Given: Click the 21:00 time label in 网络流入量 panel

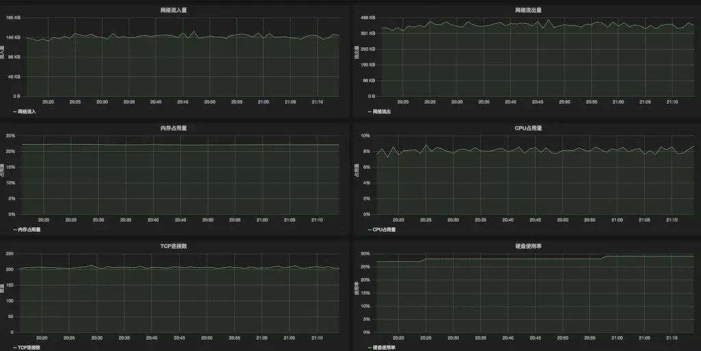Looking at the screenshot, I should (x=264, y=102).
